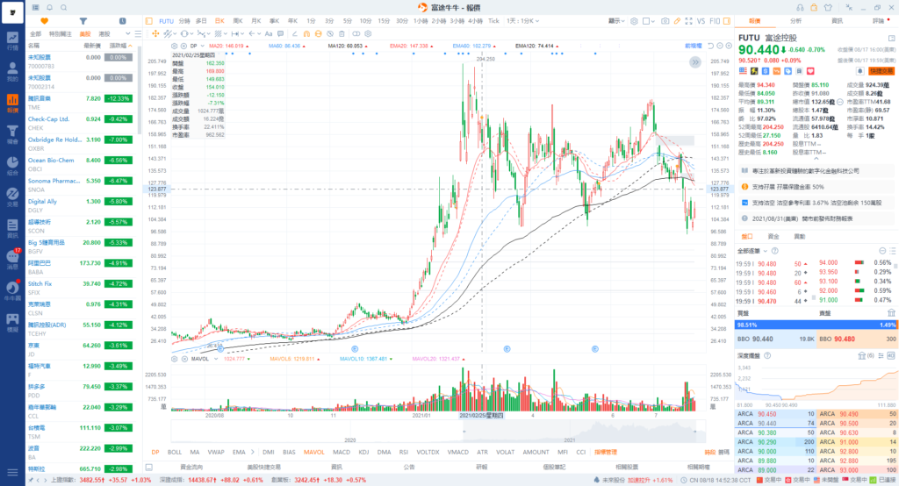Click the 前複權 adjustment link
Viewport: 899px width, 486px height.
coord(694,46)
